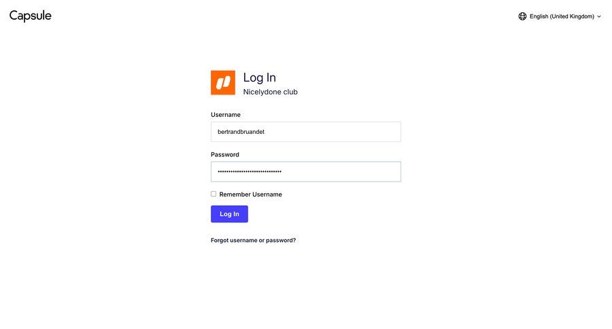Focus the Password input field
Screen dimensions: 612x329
pyautogui.click(x=305, y=172)
